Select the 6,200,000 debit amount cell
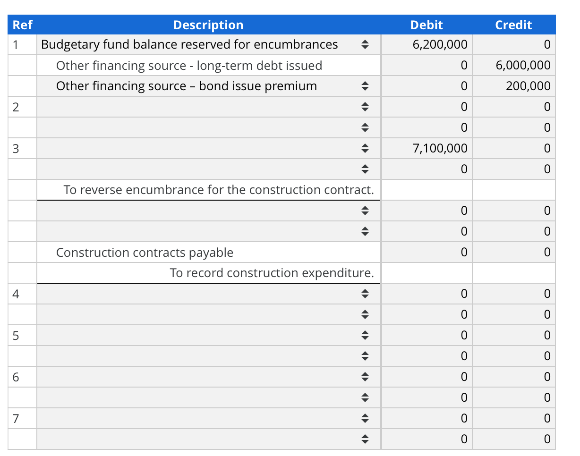This screenshot has height=456, width=580. (426, 44)
